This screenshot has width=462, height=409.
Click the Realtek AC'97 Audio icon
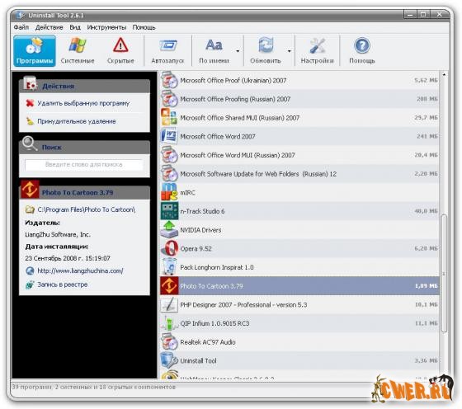169,342
